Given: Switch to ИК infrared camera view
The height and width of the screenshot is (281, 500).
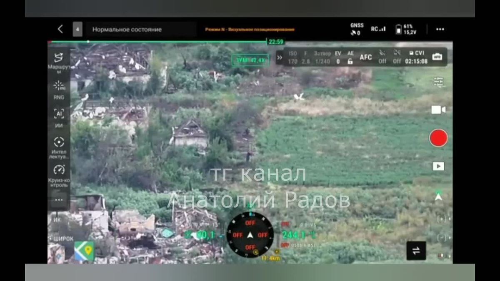Looking at the screenshot, I should coord(57,219).
